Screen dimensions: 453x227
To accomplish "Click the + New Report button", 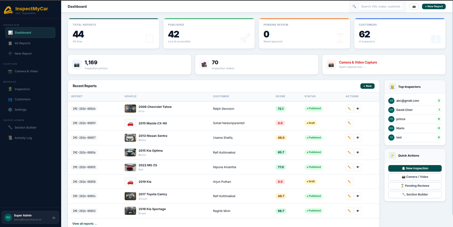I will coord(434,6).
